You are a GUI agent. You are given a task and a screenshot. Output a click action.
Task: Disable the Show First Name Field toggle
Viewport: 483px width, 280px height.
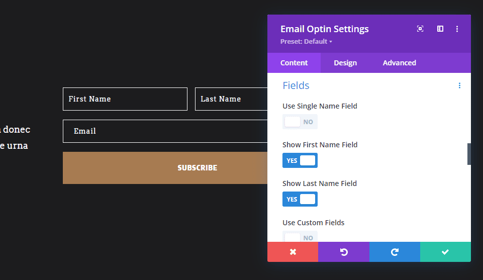tap(300, 160)
